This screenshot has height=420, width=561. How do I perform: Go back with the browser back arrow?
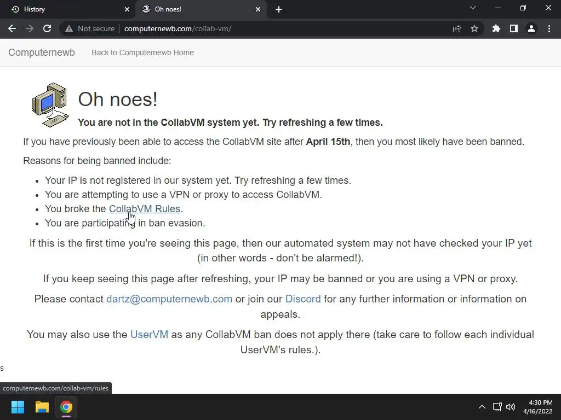[x=12, y=28]
